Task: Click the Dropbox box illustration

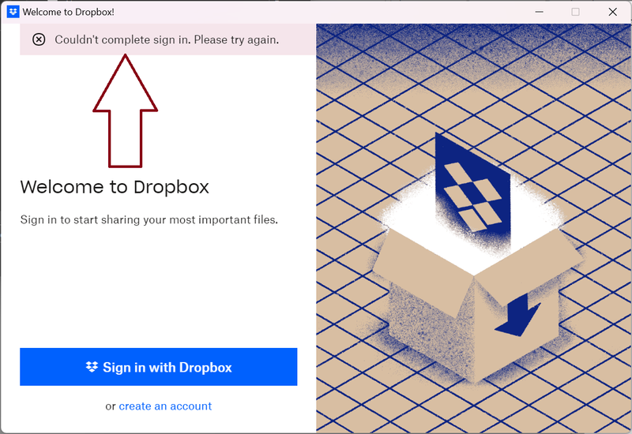Action: [474, 229]
